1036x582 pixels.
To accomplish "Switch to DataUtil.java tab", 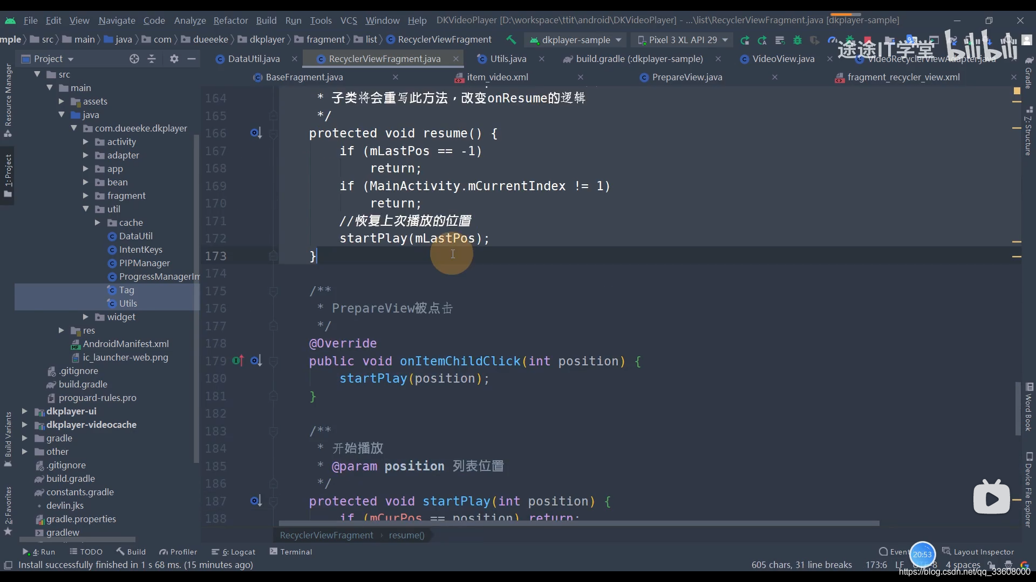I will (254, 59).
